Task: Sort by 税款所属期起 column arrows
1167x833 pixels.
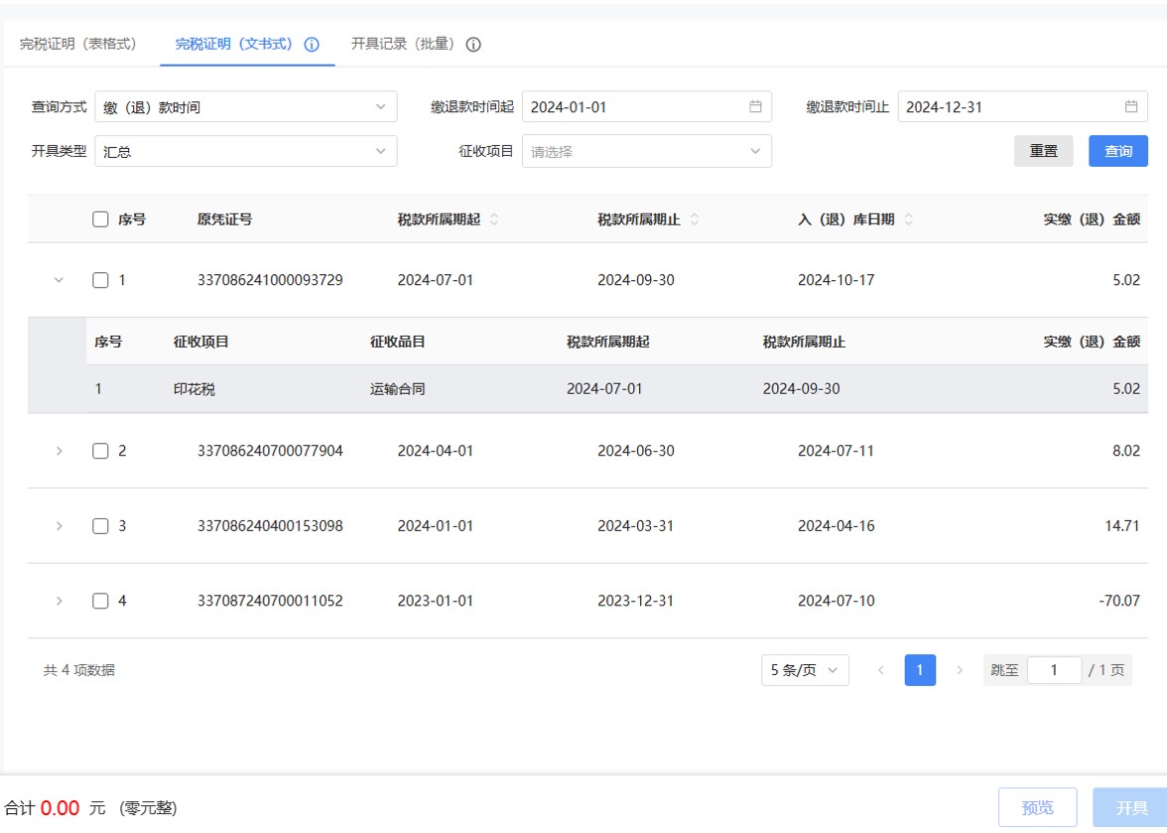Action: tap(494, 218)
